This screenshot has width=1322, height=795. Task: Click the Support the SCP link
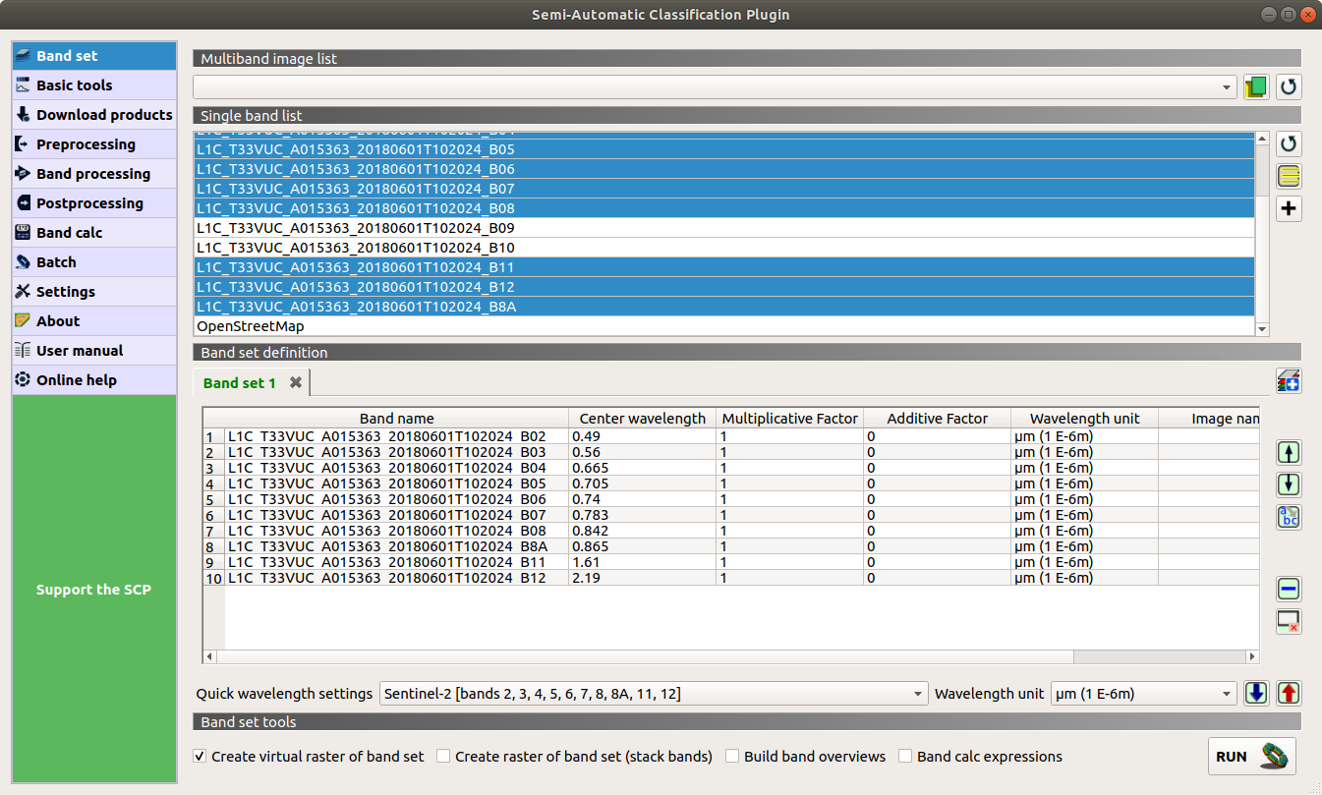click(93, 590)
